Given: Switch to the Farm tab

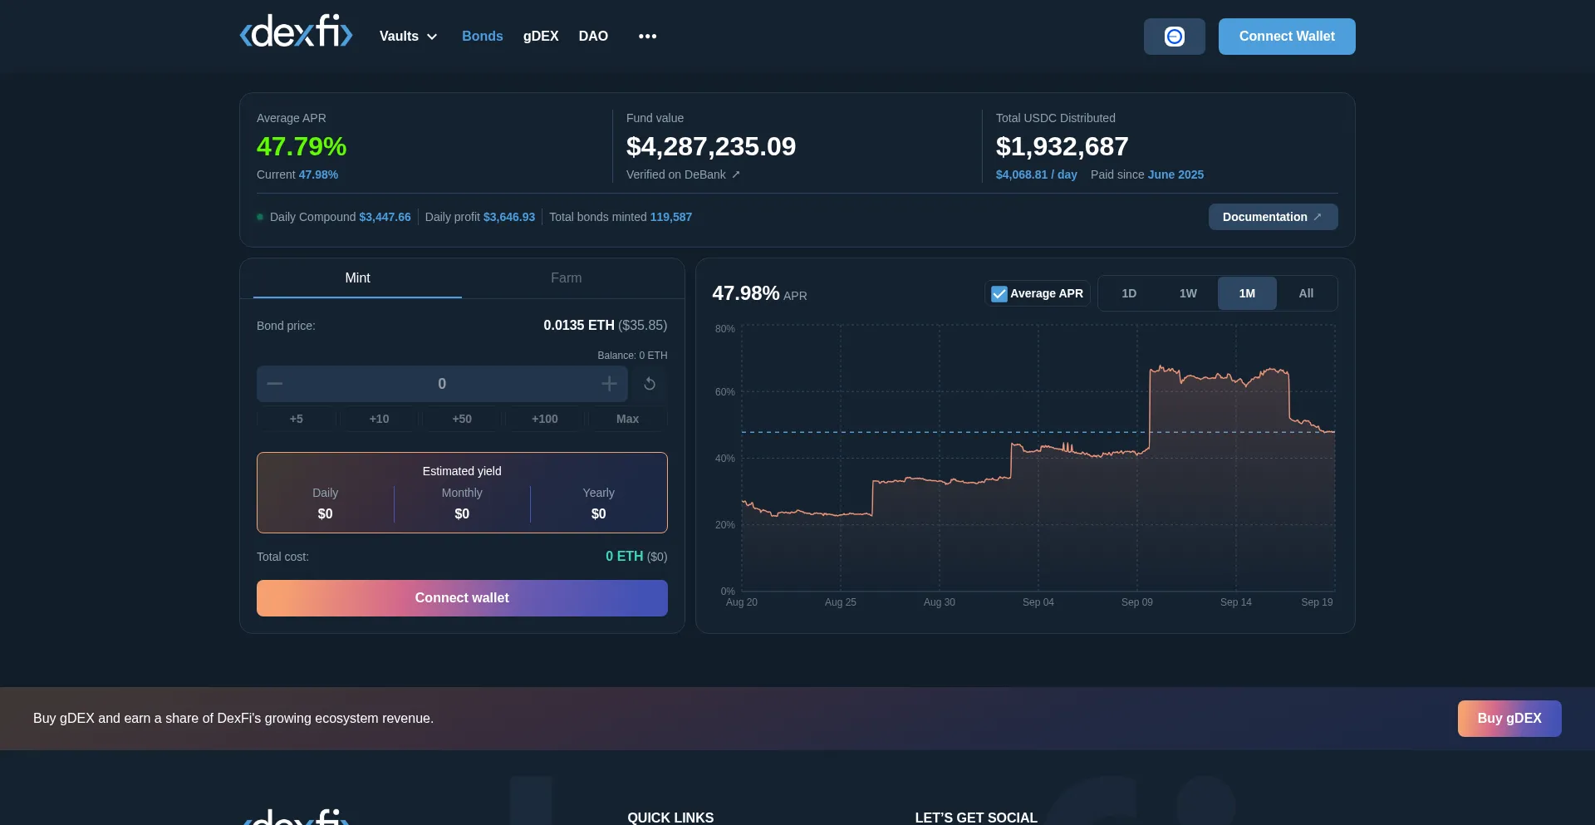Looking at the screenshot, I should 567,278.
